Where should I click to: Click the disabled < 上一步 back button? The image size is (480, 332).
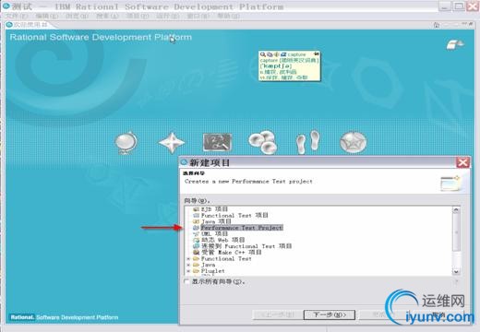[278, 314]
